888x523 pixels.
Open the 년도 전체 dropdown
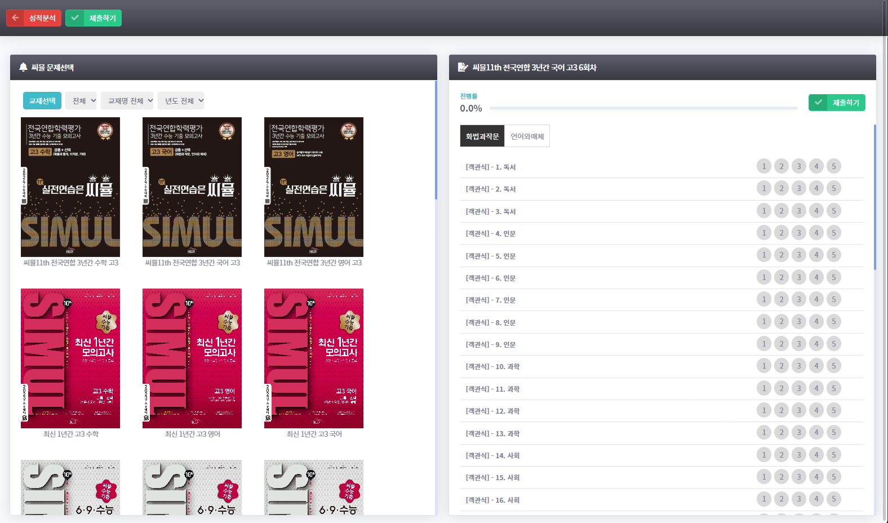pyautogui.click(x=181, y=101)
